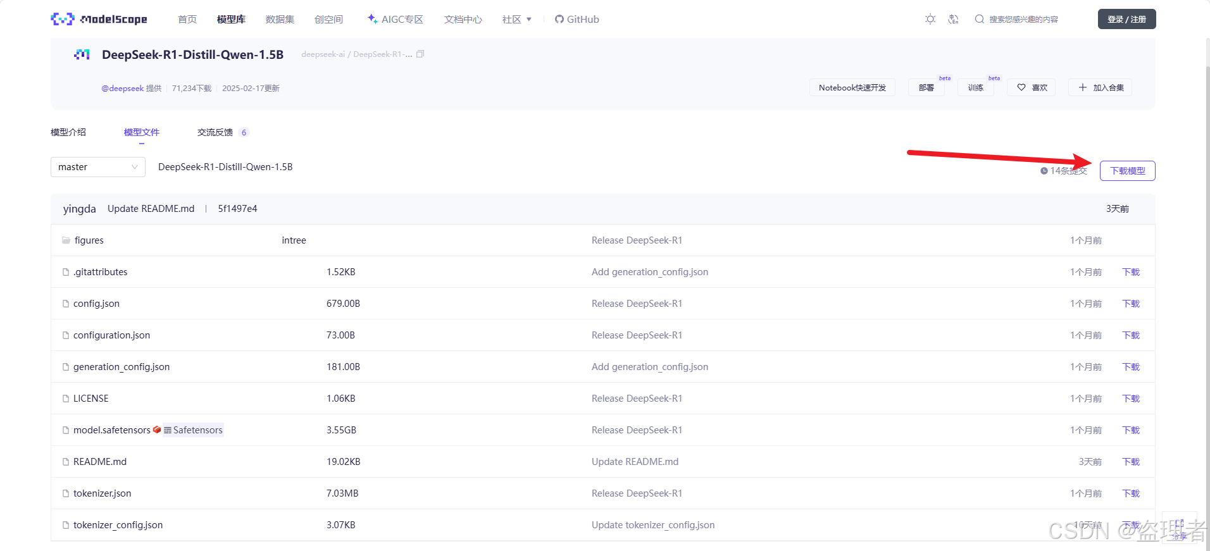This screenshot has width=1210, height=551.
Task: Open the model.safetensors file name
Action: pos(112,430)
